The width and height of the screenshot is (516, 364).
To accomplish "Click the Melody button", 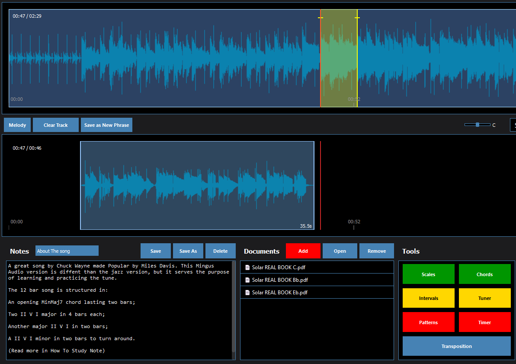I will click(x=17, y=125).
